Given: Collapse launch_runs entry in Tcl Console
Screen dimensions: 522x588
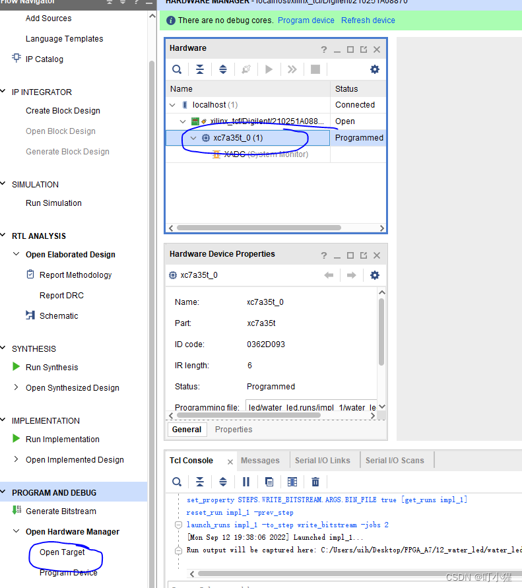Looking at the screenshot, I should coord(178,525).
